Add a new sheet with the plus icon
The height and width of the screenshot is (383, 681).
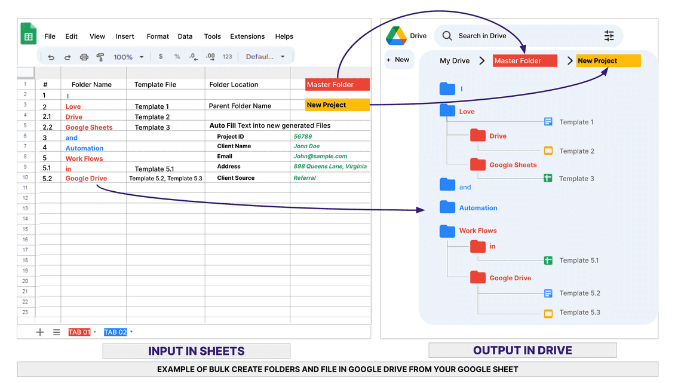coord(40,332)
